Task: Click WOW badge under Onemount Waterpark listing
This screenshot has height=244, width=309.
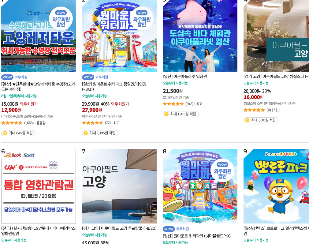Action: click(x=88, y=77)
